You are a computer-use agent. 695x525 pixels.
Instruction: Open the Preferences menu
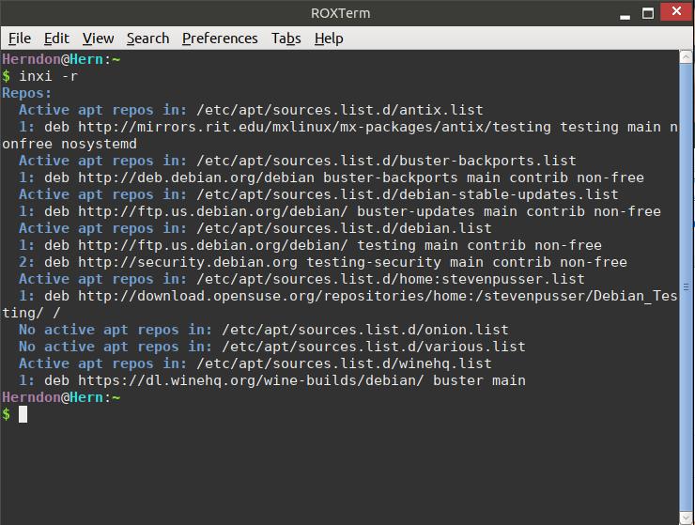click(220, 39)
